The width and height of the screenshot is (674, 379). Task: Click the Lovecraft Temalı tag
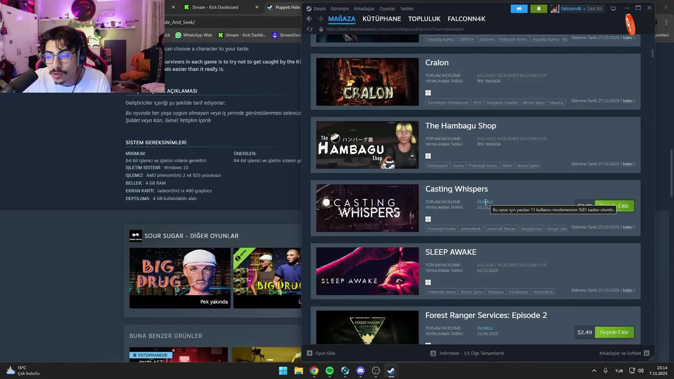pos(501,229)
